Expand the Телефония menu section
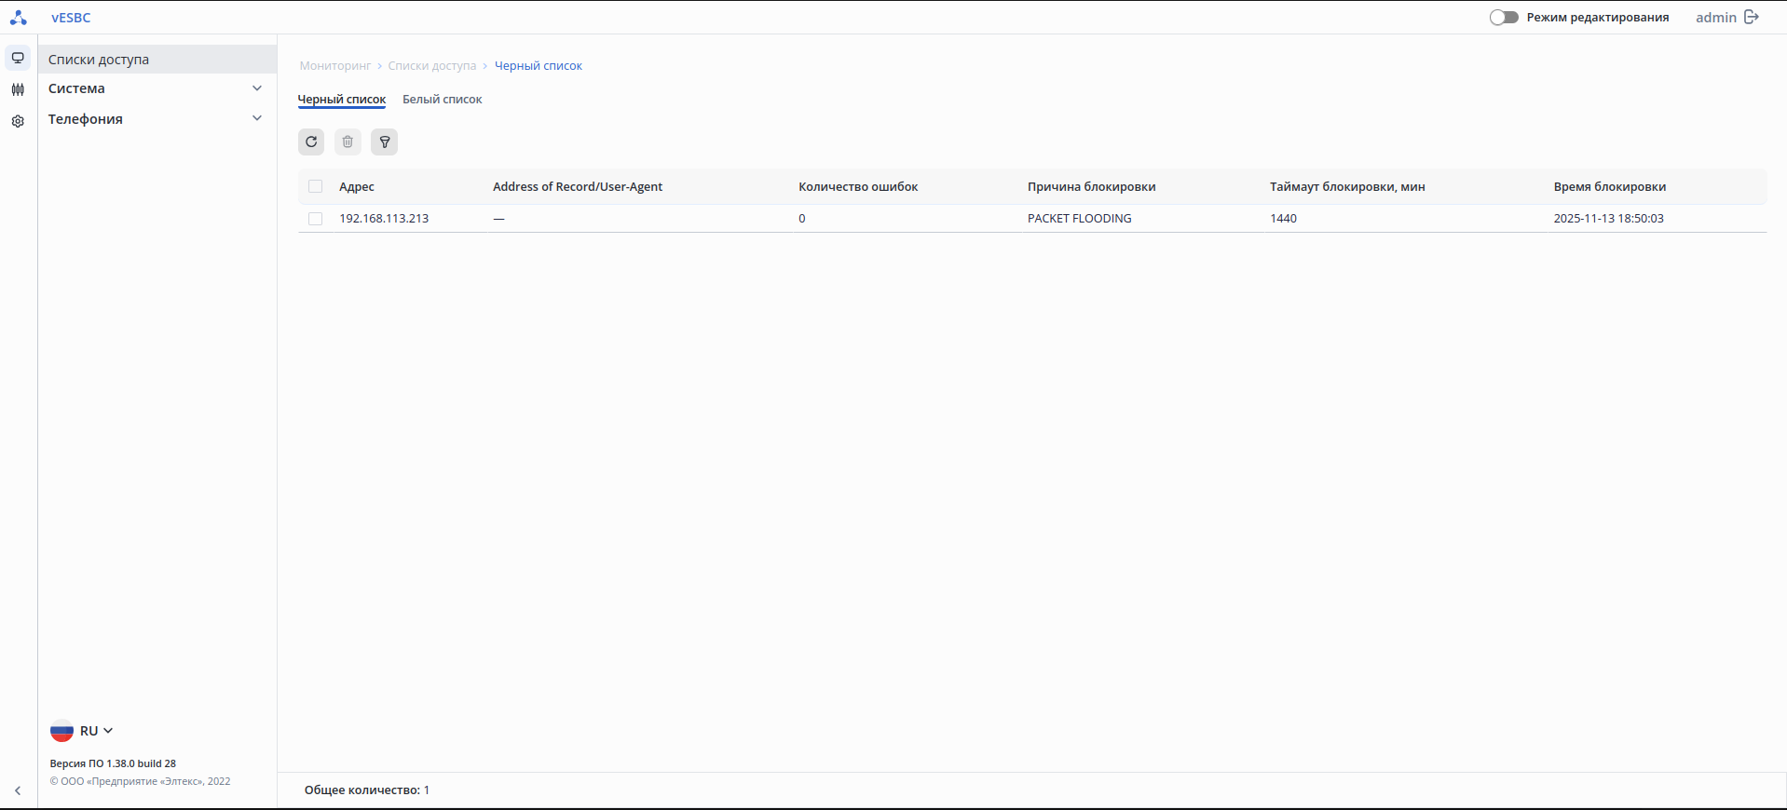 tap(155, 119)
